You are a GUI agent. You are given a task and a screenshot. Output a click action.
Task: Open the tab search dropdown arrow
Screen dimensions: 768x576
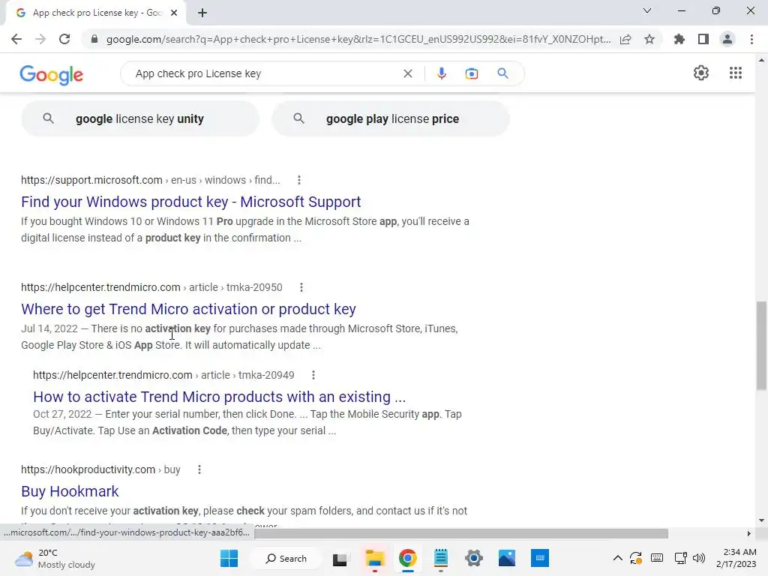[x=647, y=10]
